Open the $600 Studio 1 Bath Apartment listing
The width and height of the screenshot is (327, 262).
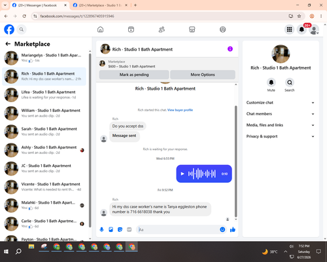(131, 66)
